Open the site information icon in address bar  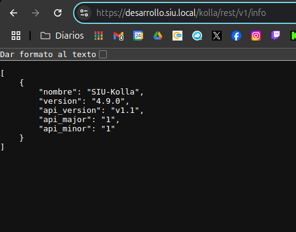[x=84, y=13]
